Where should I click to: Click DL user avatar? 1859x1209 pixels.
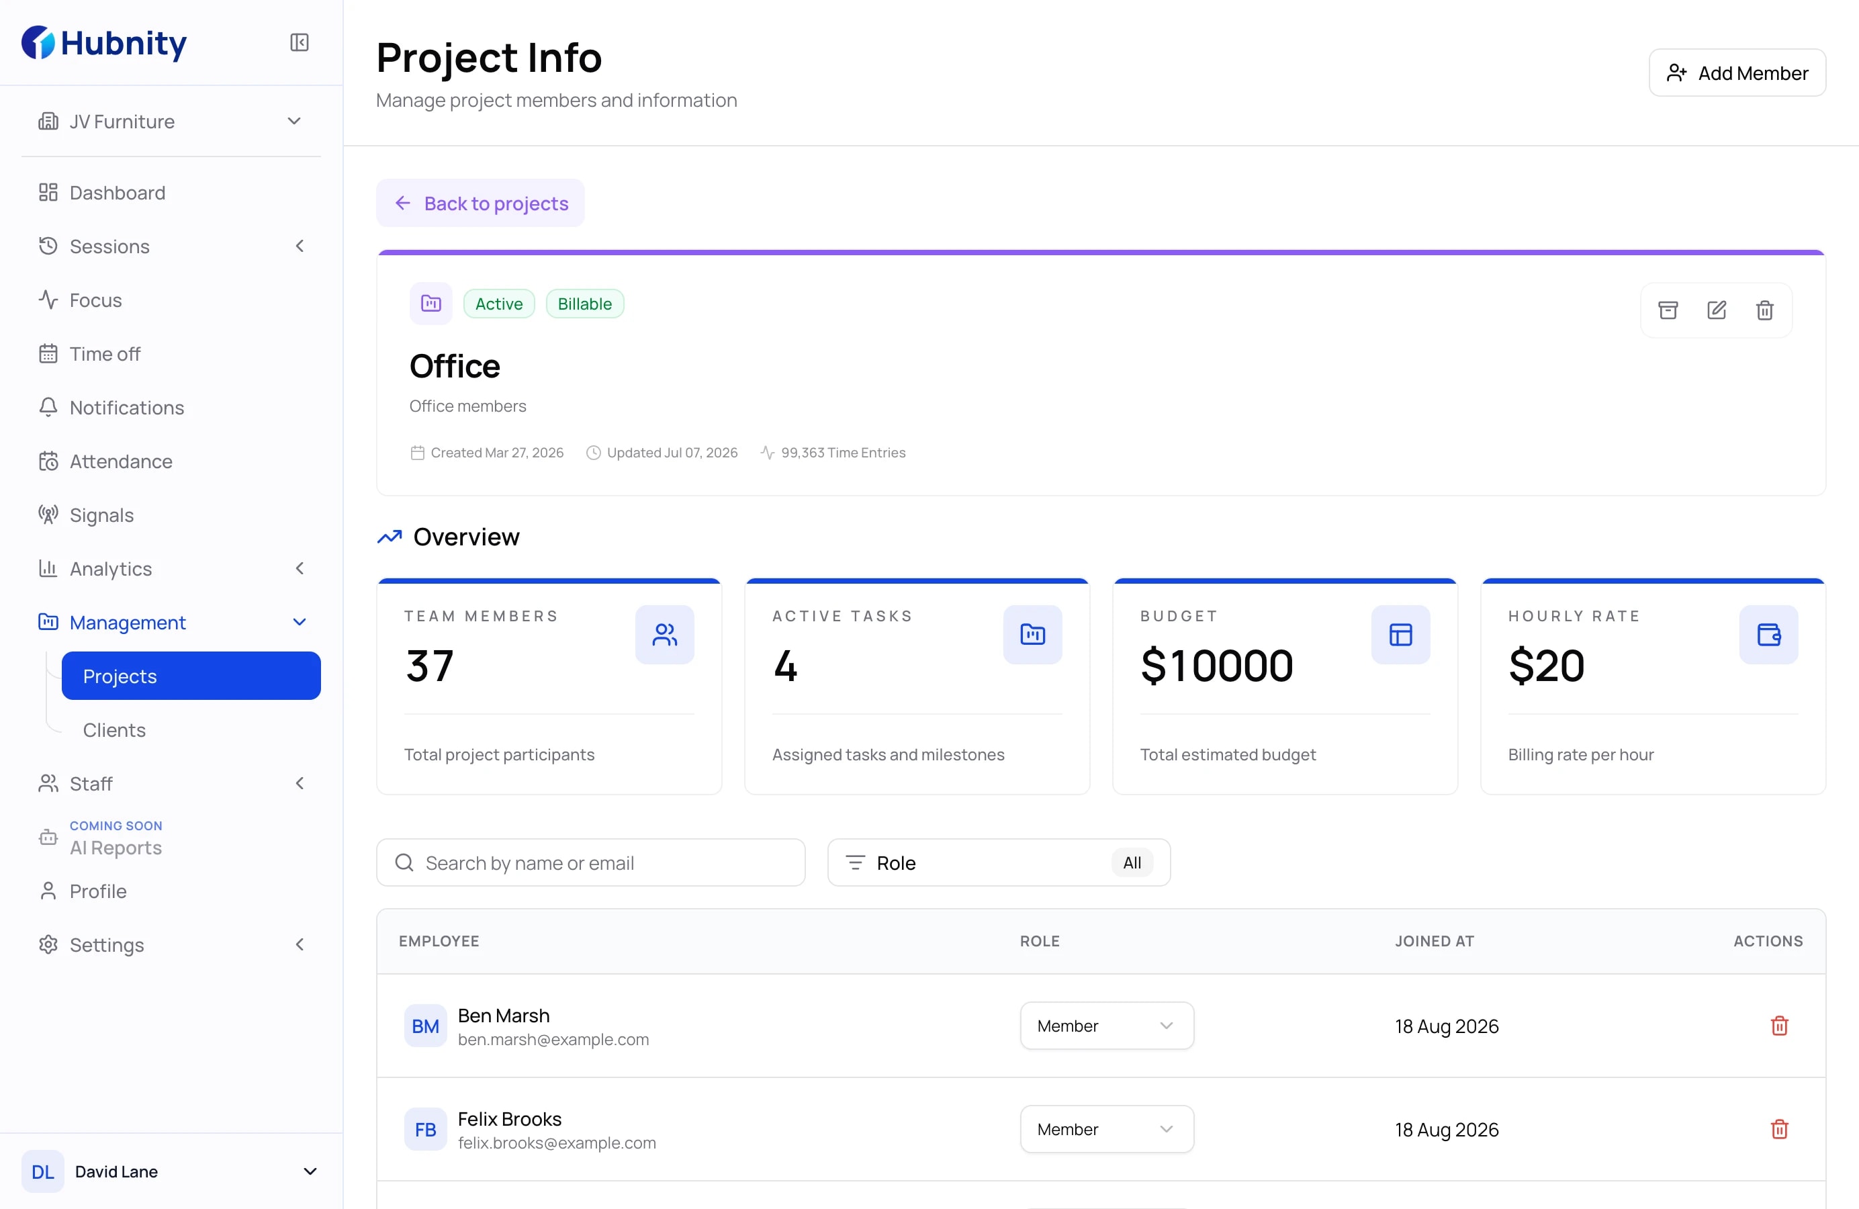tap(43, 1171)
